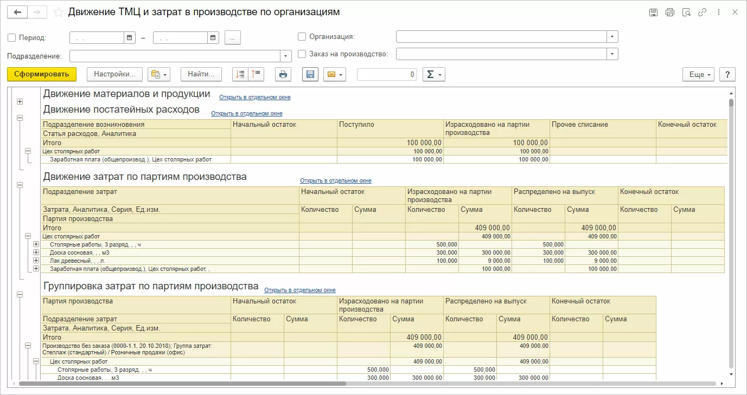Open Движение материалов и продукции in separate window

coord(254,98)
